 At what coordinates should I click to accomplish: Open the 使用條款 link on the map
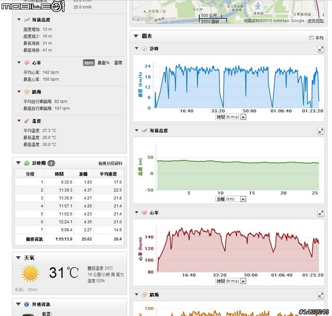[315, 21]
